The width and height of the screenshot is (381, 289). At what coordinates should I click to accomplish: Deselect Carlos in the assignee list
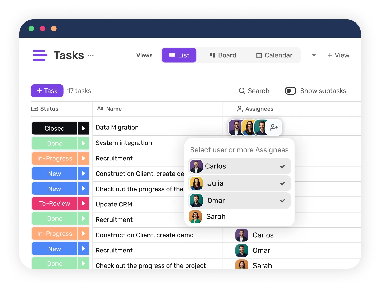239,166
